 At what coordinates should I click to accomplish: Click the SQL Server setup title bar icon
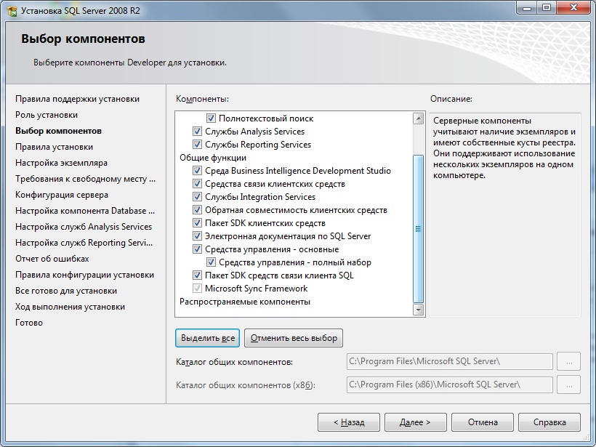(12, 11)
